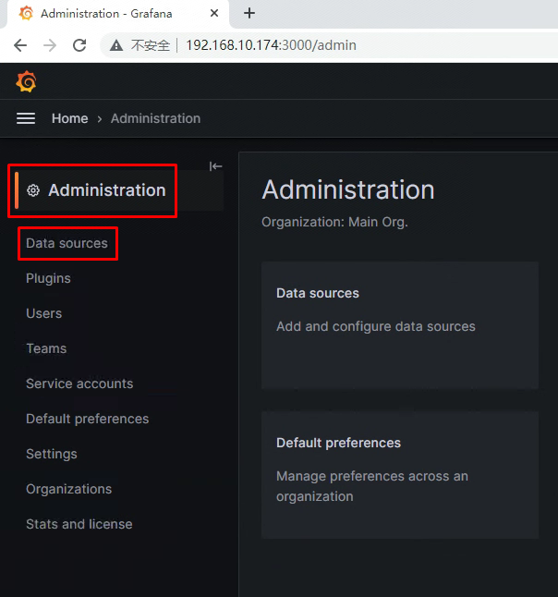Open Data sources in the sidebar
Screen dimensions: 558x597
point(67,243)
